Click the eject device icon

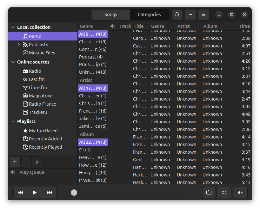click(x=37, y=162)
